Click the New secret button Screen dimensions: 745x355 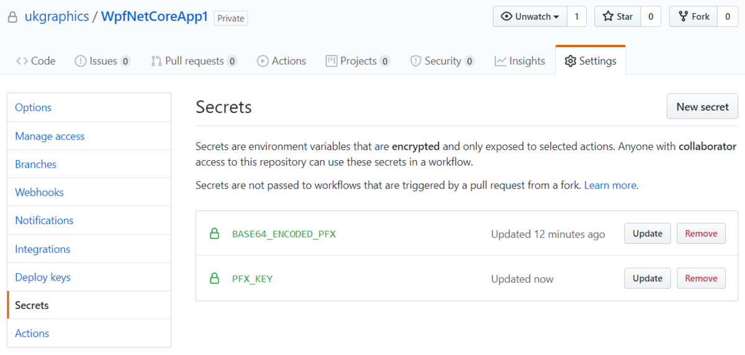(x=702, y=106)
